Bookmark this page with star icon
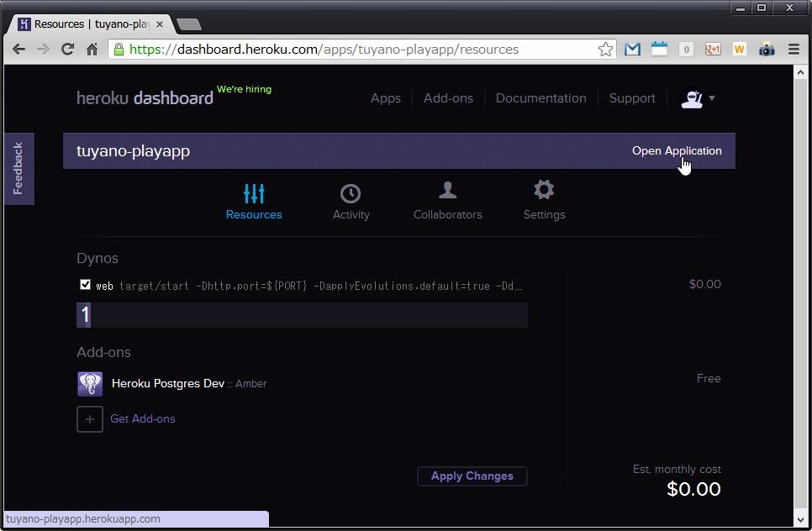812x531 pixels. pyautogui.click(x=605, y=50)
